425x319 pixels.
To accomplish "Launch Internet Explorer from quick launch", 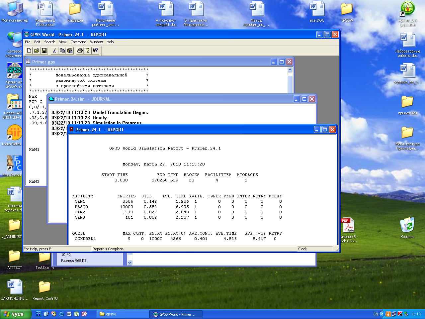I will (61, 314).
